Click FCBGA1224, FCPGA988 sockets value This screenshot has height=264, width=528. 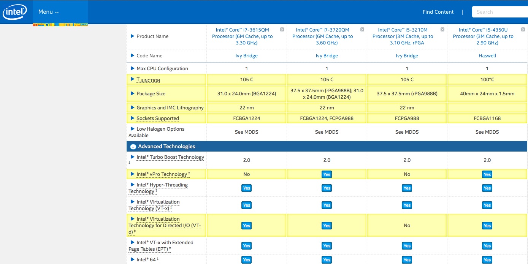[x=327, y=118]
